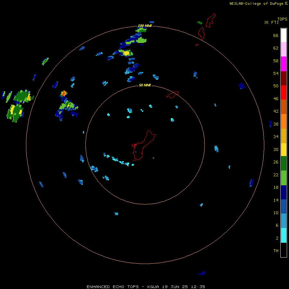Viewport: 289px width, 289px height.
Task: Click the KGUA radar site identifier
Action: [x=154, y=287]
